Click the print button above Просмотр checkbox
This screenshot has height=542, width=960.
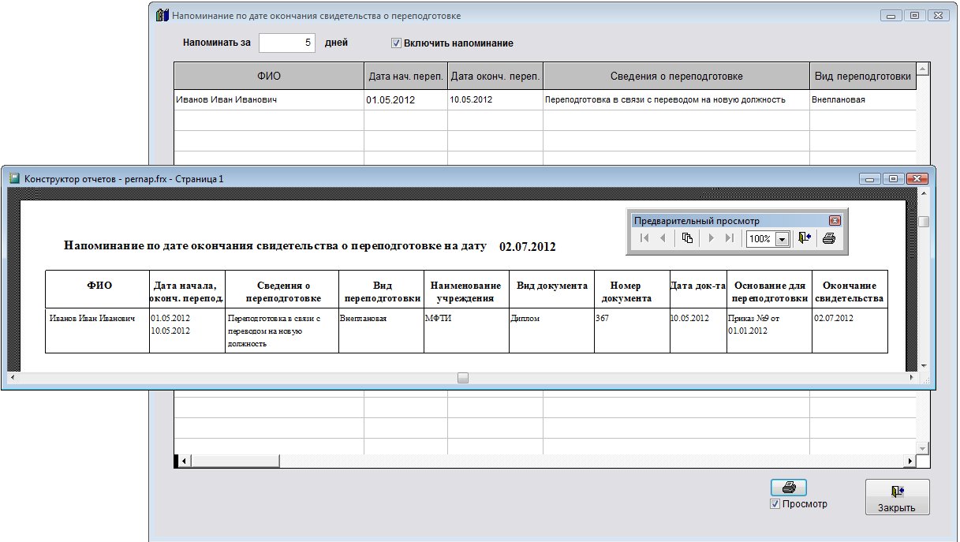788,488
